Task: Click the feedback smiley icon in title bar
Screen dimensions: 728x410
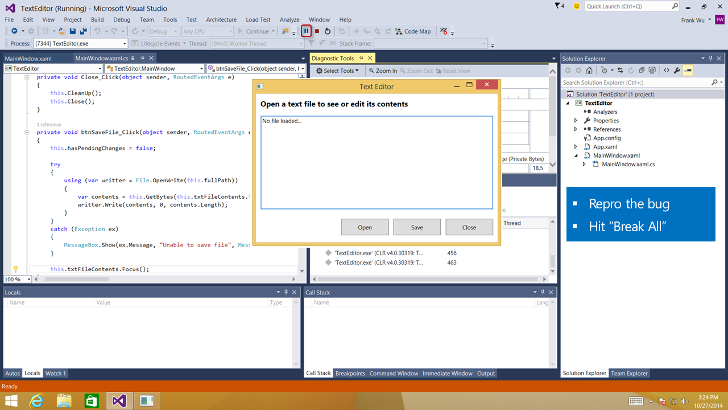Action: (577, 6)
